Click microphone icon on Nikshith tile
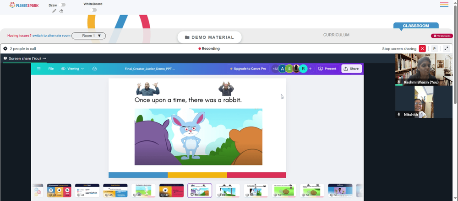This screenshot has height=201, width=458. coord(399,115)
